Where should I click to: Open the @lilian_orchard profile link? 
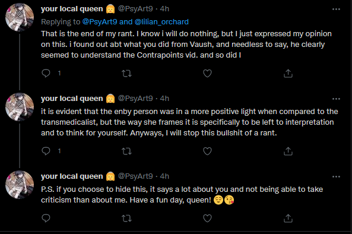(161, 22)
